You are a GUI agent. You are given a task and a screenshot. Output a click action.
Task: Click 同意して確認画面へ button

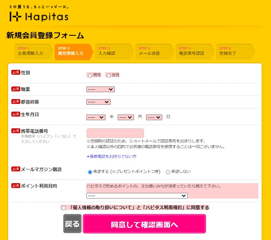(144, 224)
